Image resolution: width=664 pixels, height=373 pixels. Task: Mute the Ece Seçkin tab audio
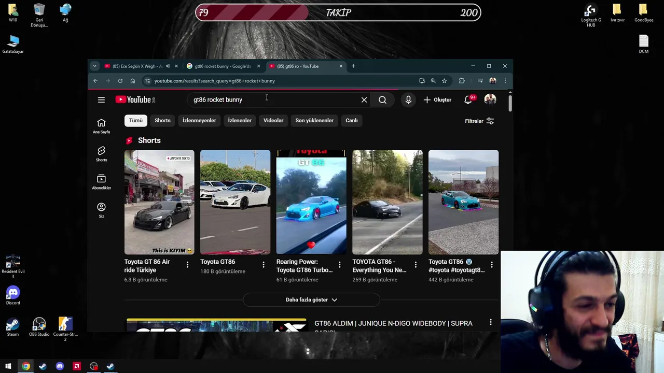tap(168, 66)
